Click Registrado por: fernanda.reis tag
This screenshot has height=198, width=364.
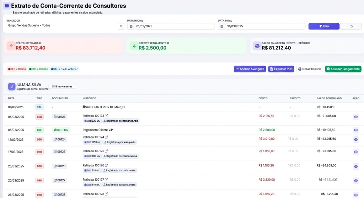121,121
